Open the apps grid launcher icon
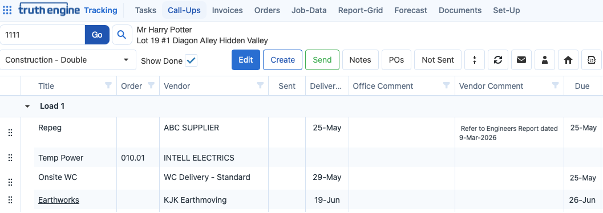The image size is (603, 213). (7, 10)
